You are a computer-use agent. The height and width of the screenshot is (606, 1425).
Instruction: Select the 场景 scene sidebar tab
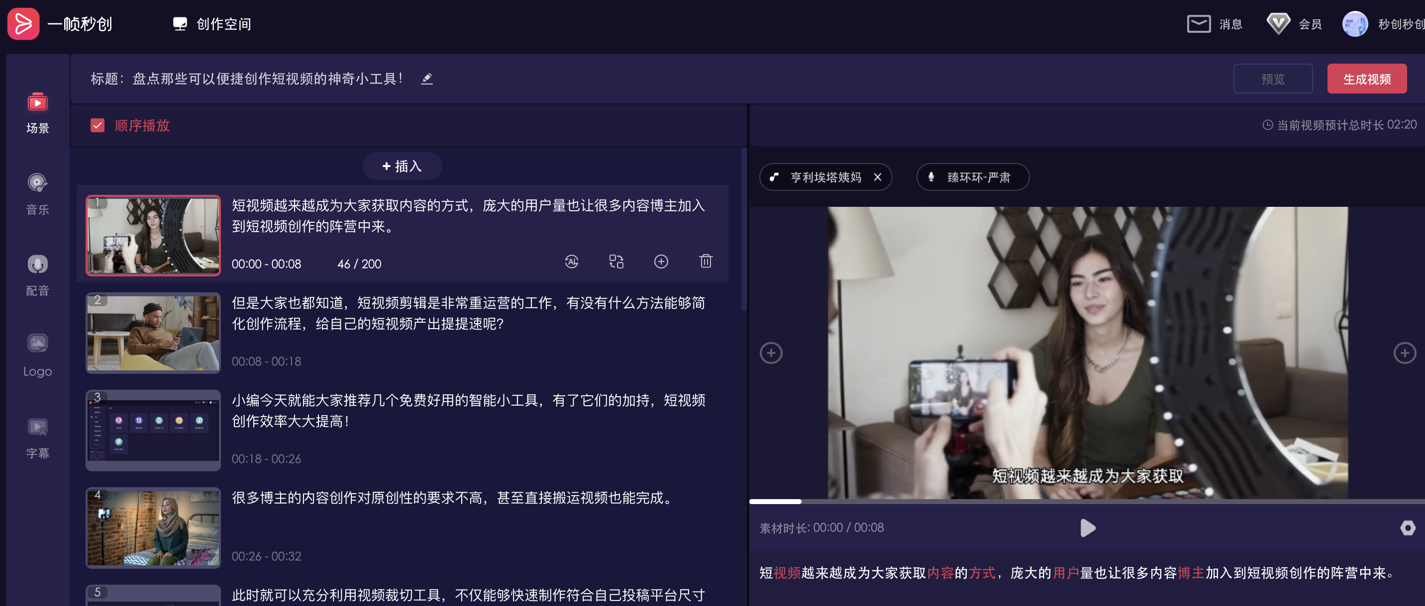click(38, 113)
